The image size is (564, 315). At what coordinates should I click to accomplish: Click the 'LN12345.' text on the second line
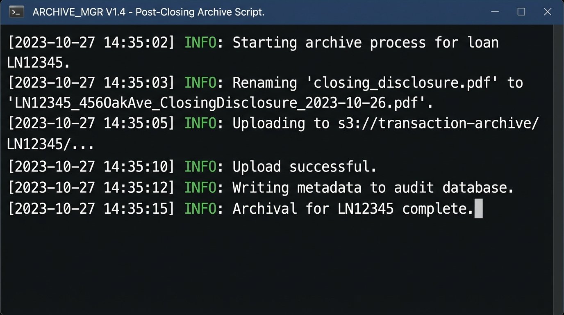(39, 63)
